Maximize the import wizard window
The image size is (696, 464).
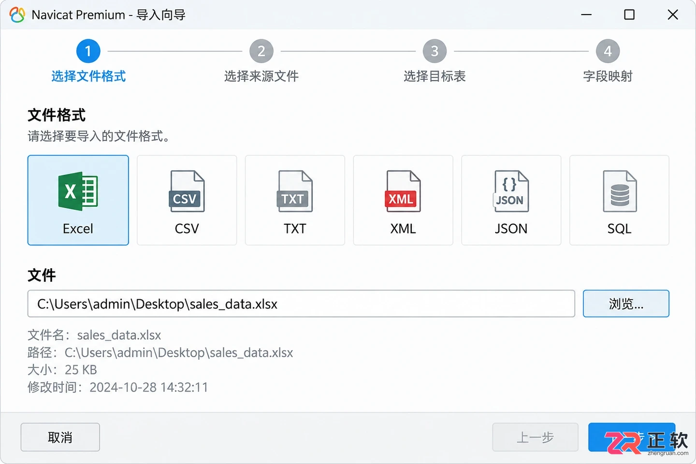point(629,14)
